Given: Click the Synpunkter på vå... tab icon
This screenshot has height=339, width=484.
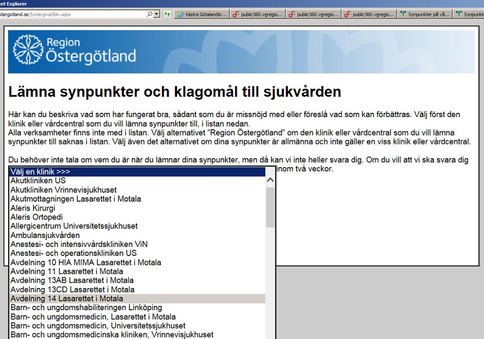Looking at the screenshot, I should click(403, 14).
